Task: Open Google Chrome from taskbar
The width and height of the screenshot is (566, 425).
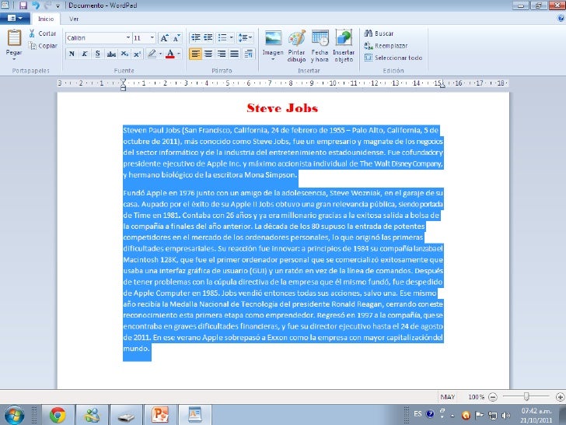Action: coord(58,415)
